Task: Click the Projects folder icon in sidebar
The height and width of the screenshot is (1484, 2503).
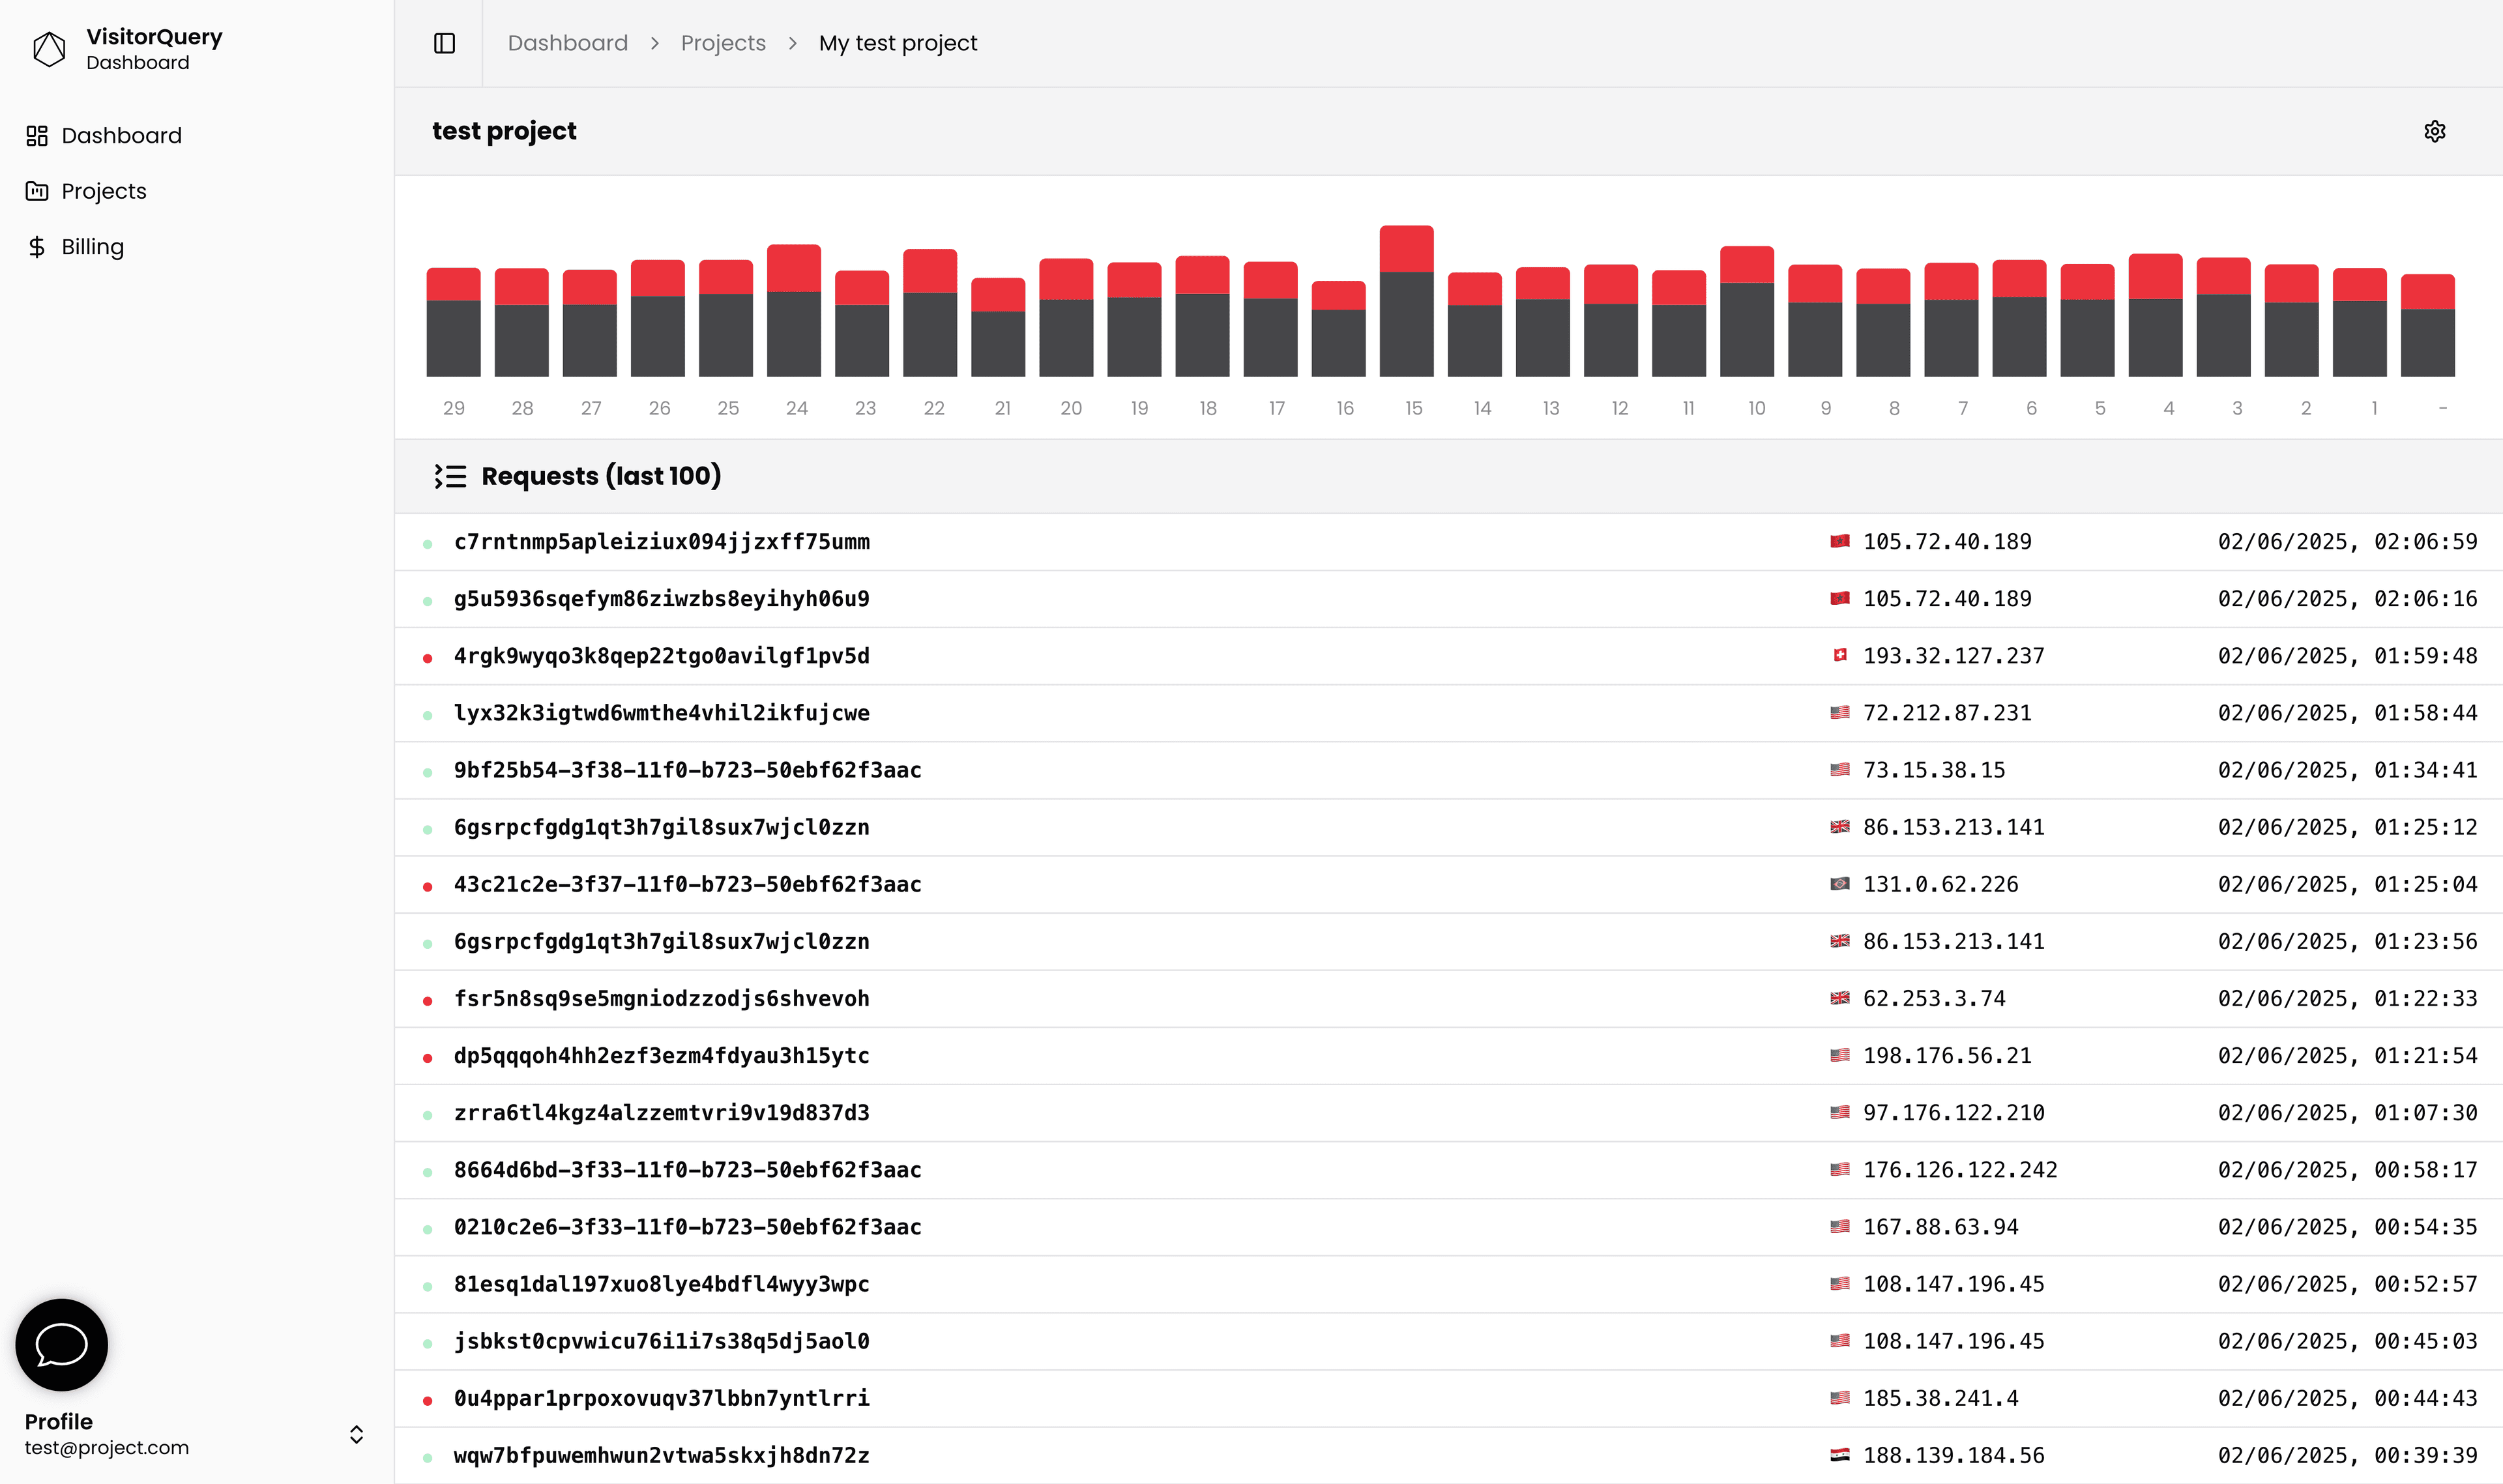Action: tap(37, 190)
